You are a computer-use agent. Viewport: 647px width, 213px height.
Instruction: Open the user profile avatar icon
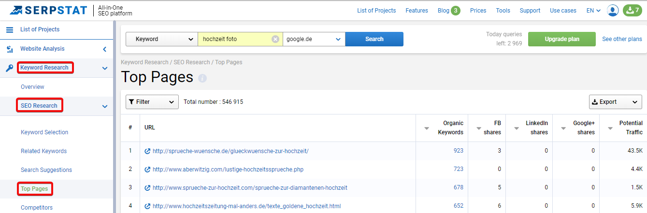(613, 10)
